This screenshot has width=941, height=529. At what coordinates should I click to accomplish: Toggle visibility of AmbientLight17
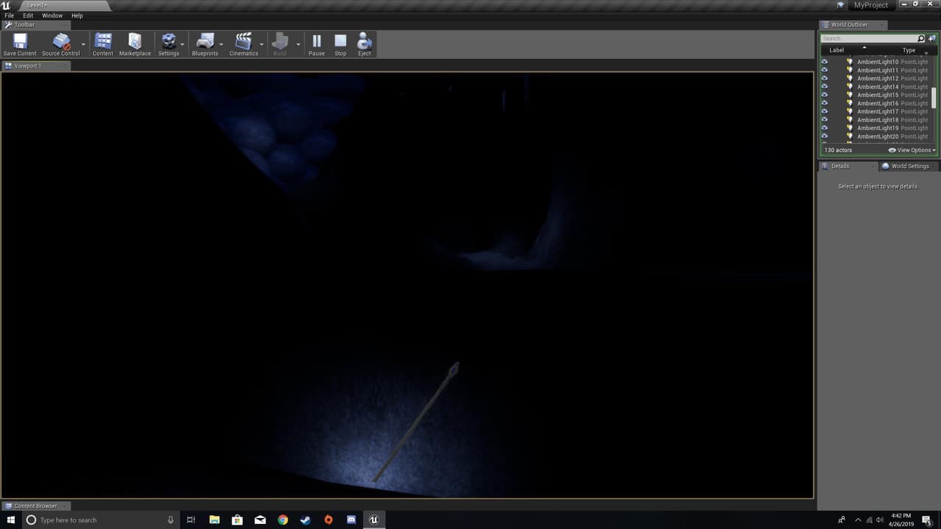pos(824,112)
